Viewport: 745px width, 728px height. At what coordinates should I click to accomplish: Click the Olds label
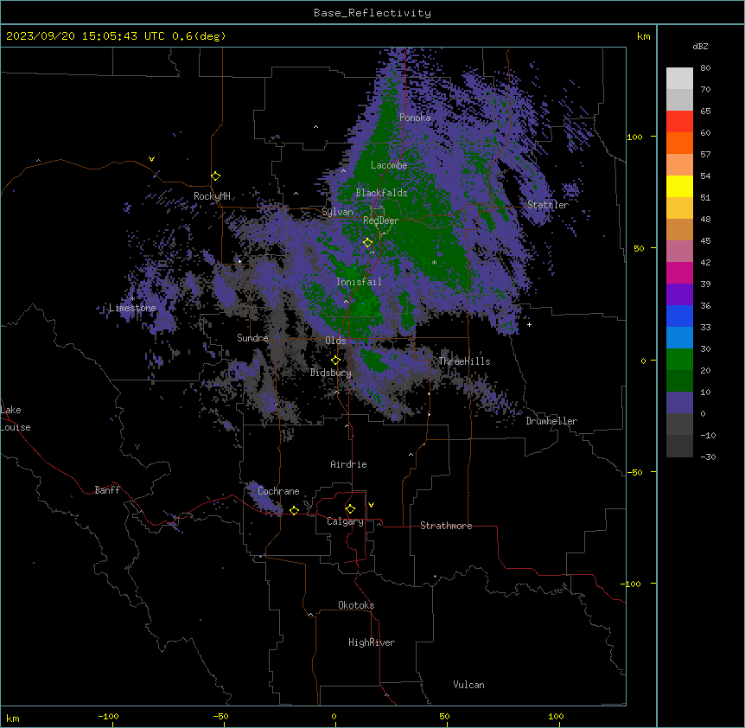(335, 341)
